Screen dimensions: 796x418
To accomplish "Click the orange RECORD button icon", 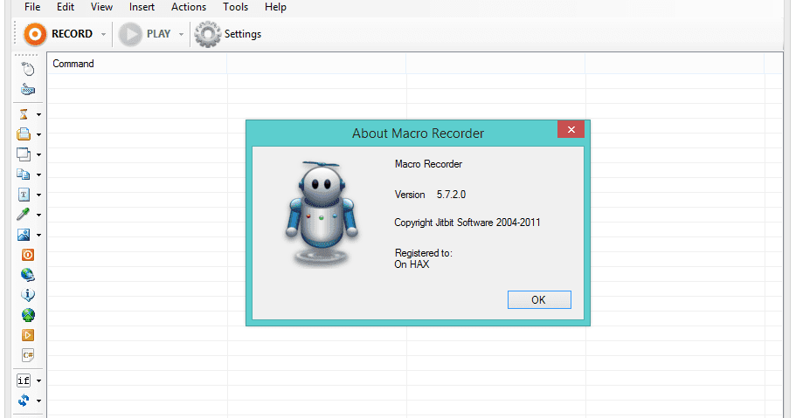I will [x=35, y=34].
